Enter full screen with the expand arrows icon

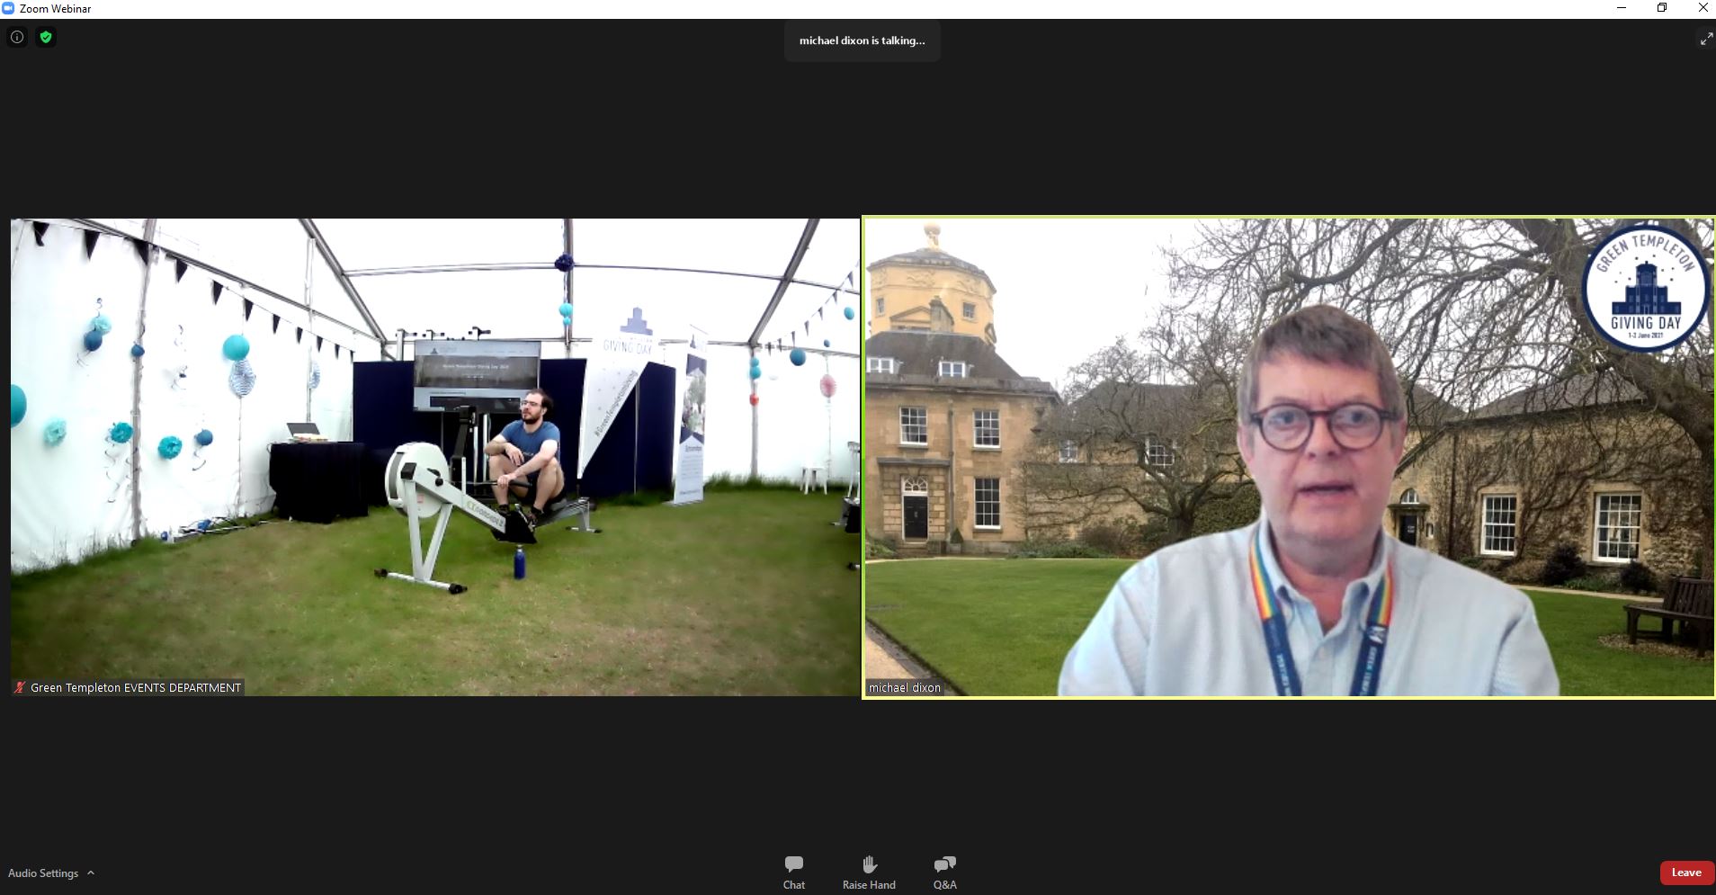point(1705,39)
